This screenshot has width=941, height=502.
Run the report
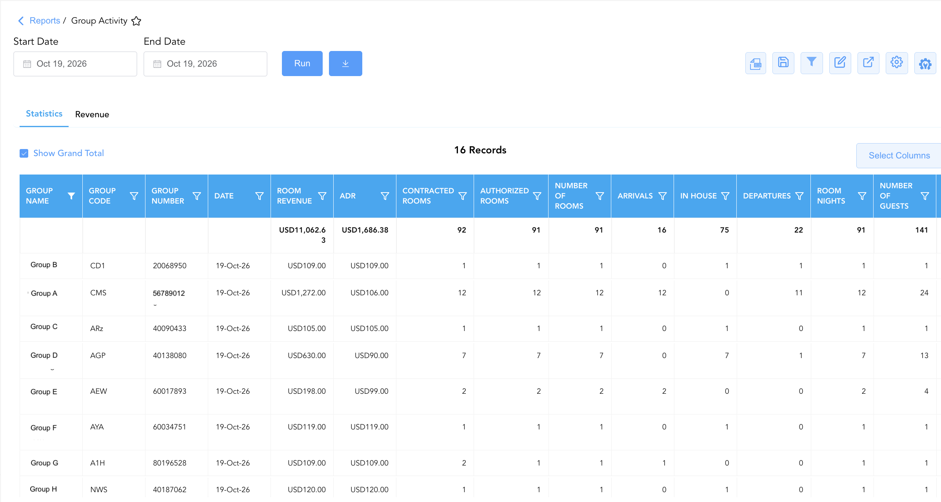[302, 64]
